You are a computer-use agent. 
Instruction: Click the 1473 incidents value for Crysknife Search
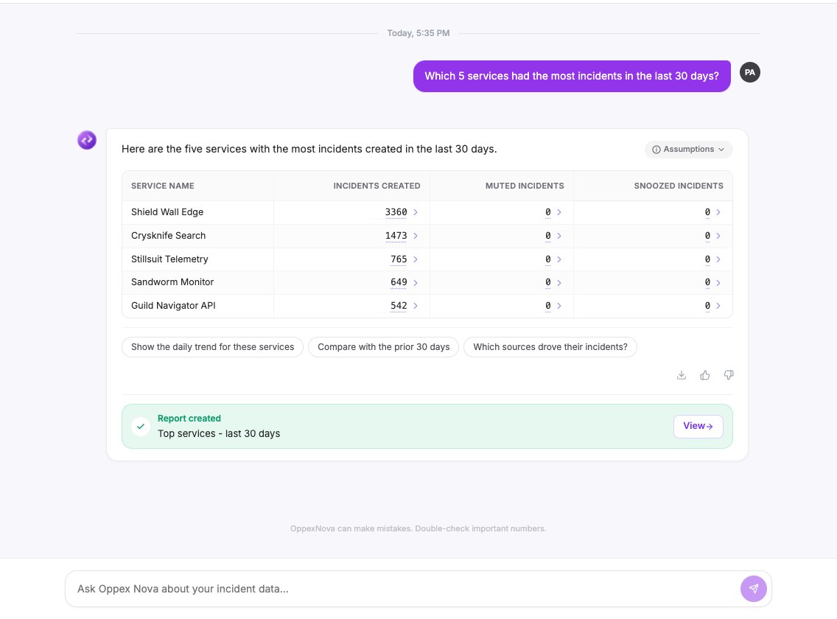pos(396,236)
